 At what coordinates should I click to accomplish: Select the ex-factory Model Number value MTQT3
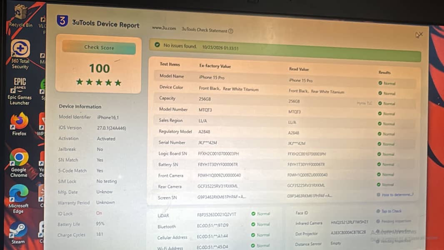[x=205, y=110]
